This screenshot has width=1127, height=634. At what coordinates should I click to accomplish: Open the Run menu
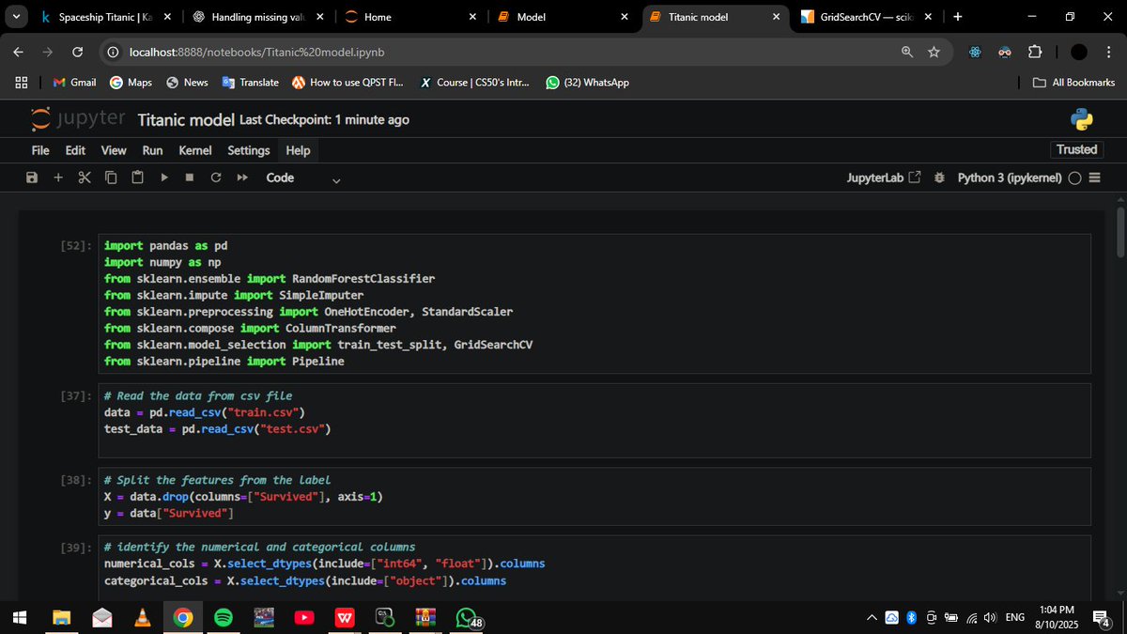pos(152,150)
